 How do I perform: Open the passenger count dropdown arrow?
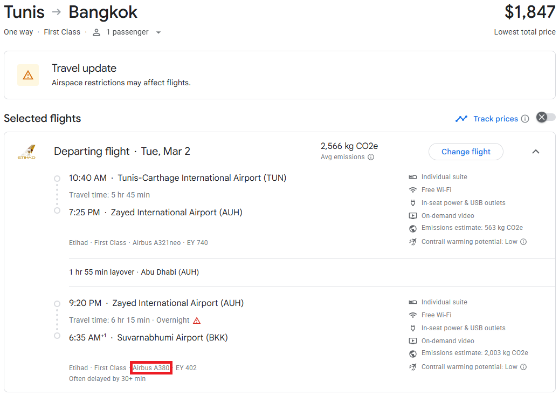click(158, 32)
